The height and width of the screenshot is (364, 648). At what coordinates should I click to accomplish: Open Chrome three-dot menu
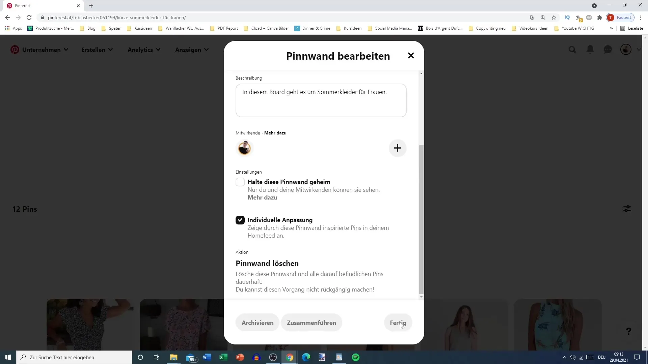(x=641, y=18)
